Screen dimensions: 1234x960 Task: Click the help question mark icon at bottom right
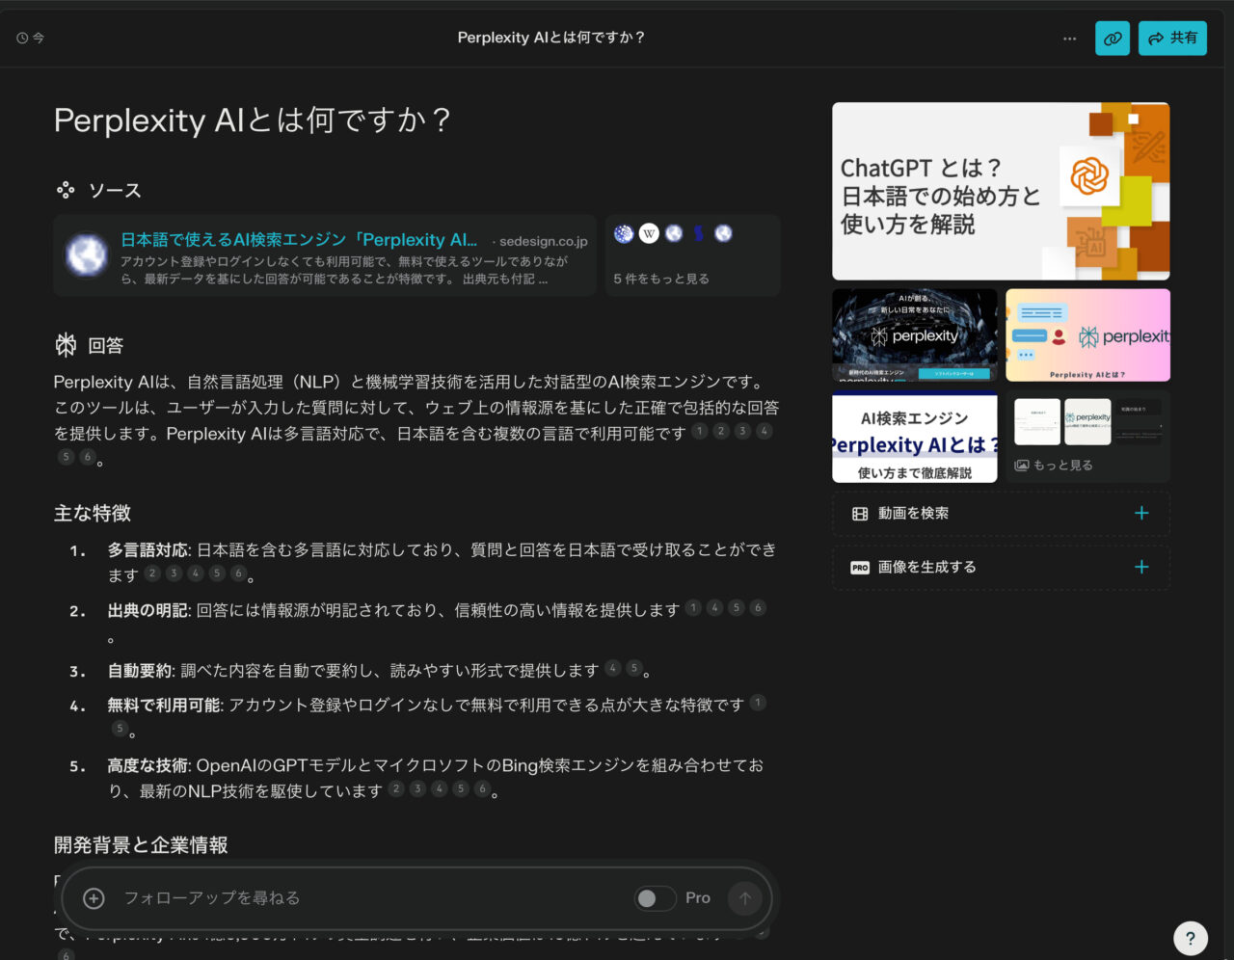pyautogui.click(x=1191, y=938)
